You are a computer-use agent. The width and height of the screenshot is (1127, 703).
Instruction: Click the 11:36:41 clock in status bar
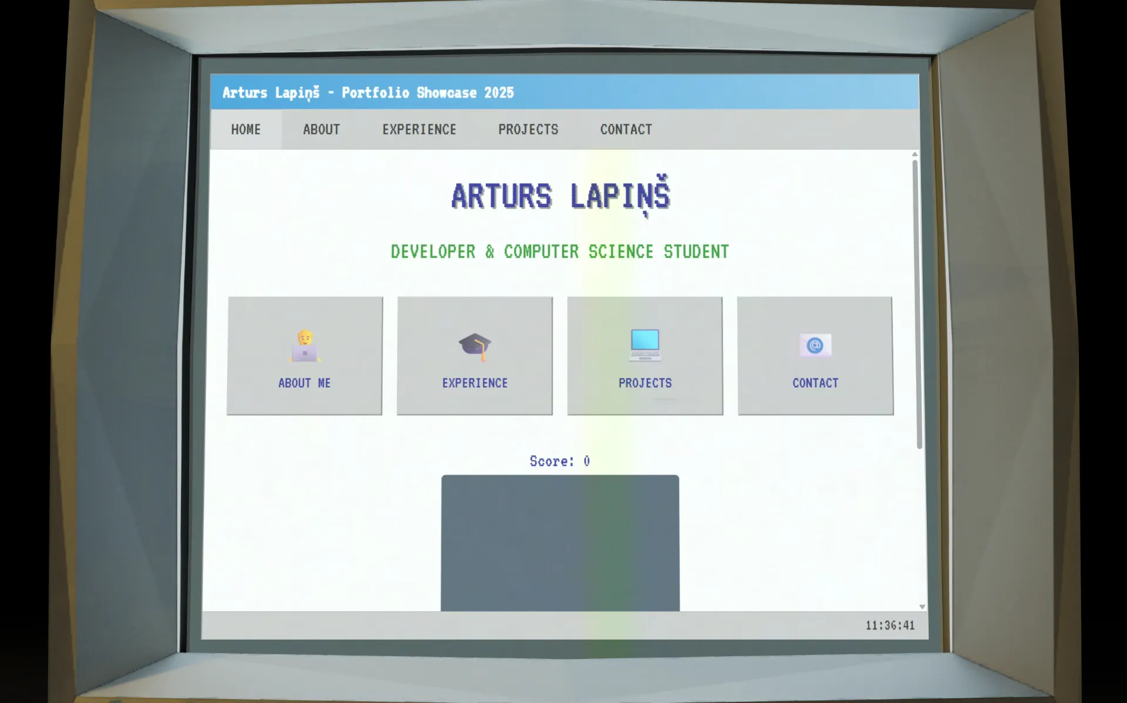click(890, 626)
